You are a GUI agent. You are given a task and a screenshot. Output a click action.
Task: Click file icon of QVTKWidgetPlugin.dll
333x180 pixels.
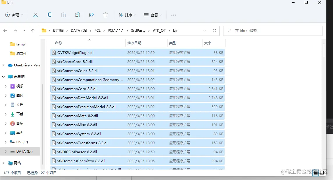coord(54,52)
